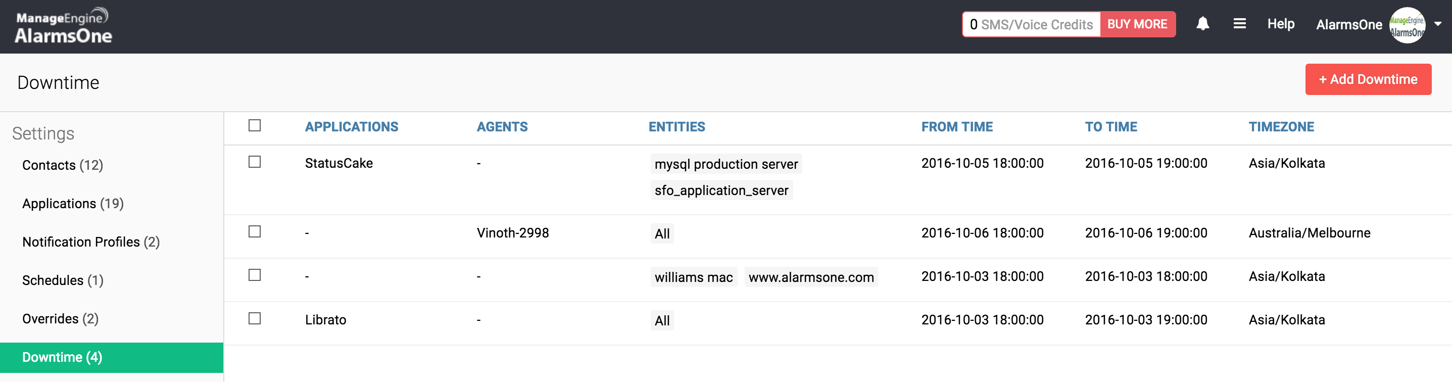Click Asia/Kolkata timezone in Librato row

pyautogui.click(x=1287, y=319)
